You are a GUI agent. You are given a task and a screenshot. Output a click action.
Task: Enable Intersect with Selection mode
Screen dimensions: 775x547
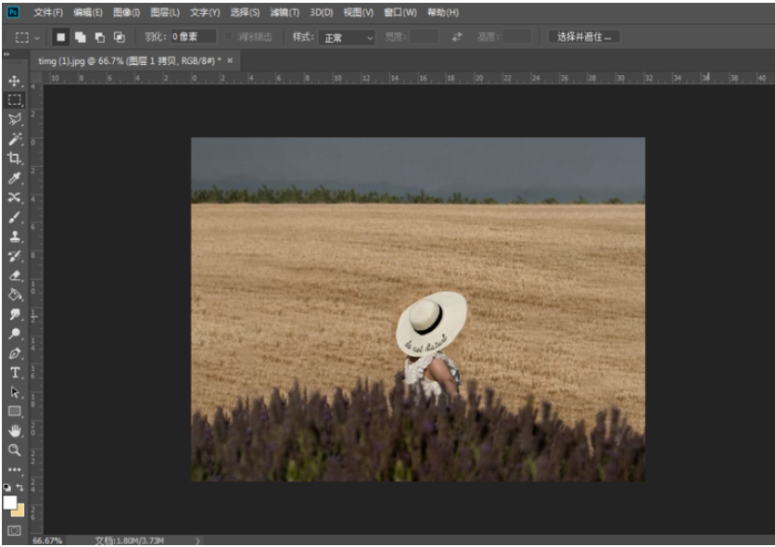(x=119, y=37)
